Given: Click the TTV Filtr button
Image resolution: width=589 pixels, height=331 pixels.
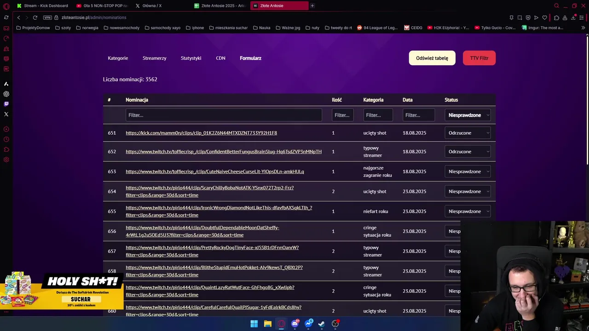Looking at the screenshot, I should pyautogui.click(x=479, y=58).
